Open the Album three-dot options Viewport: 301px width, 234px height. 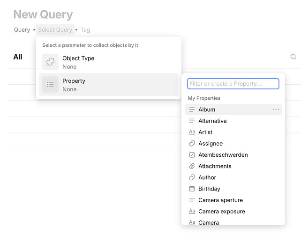tap(276, 110)
